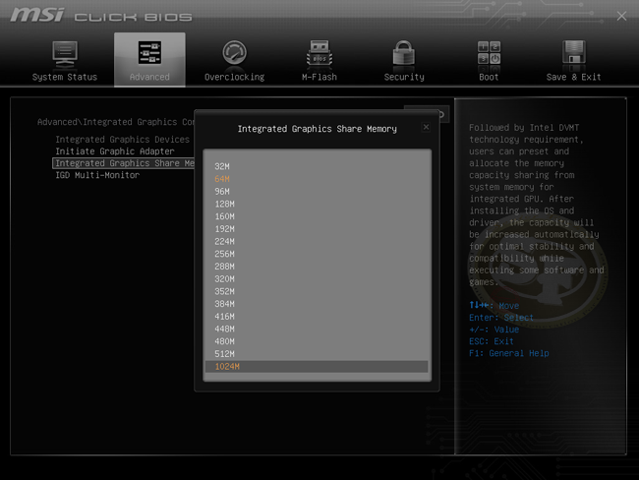Close the Click BIOS window

[621, 16]
